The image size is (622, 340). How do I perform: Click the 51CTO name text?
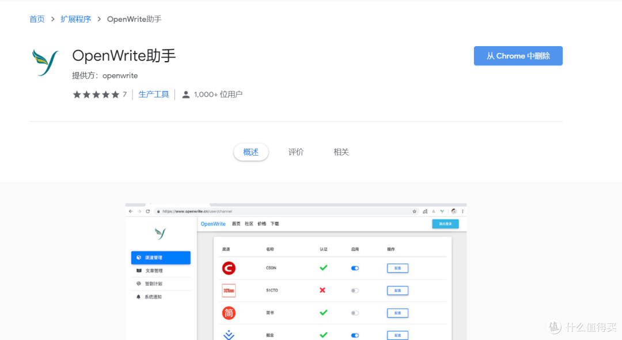(272, 290)
